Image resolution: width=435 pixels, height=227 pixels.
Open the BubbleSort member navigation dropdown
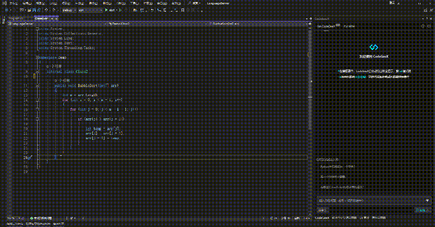(258, 24)
